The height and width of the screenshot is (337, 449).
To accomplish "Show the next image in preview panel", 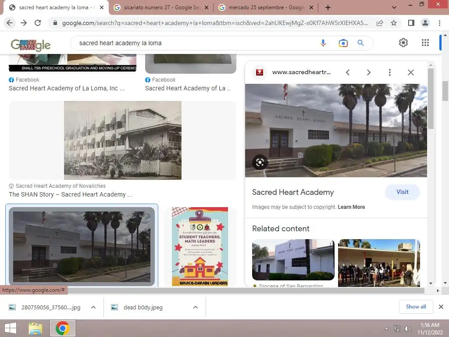I will click(368, 72).
